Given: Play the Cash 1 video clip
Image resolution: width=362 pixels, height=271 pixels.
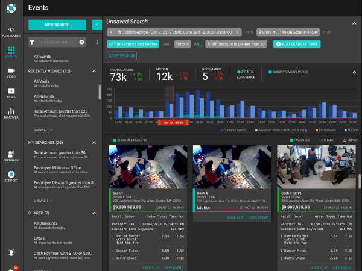Looking at the screenshot, I should 148,166.
